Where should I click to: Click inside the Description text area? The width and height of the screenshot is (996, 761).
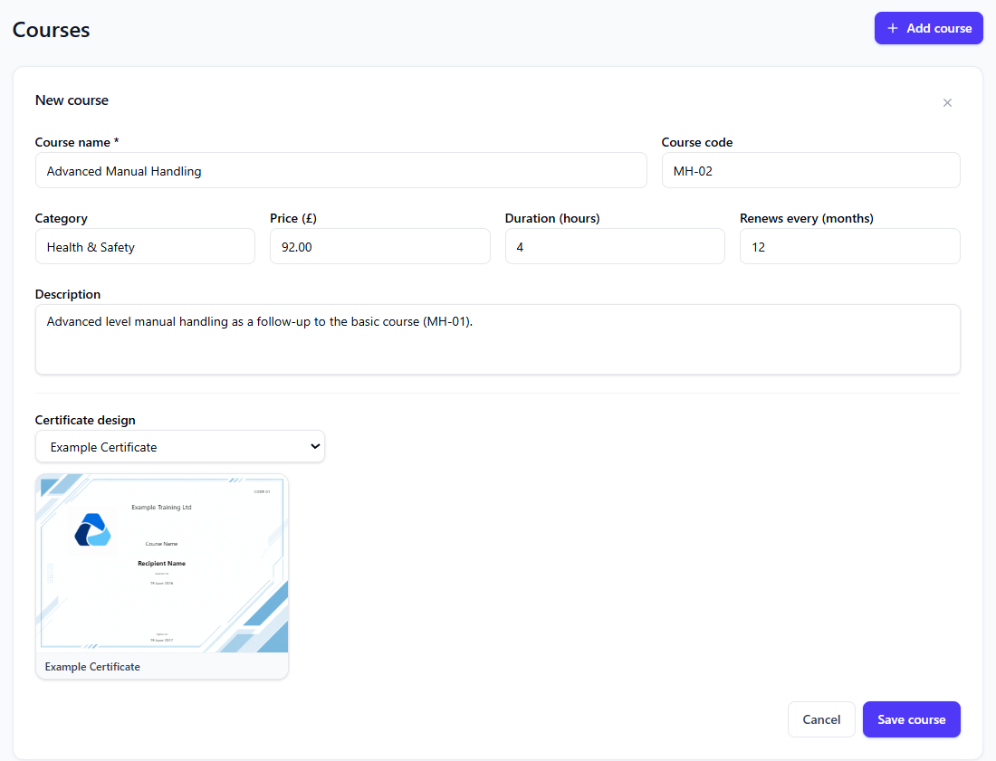497,339
